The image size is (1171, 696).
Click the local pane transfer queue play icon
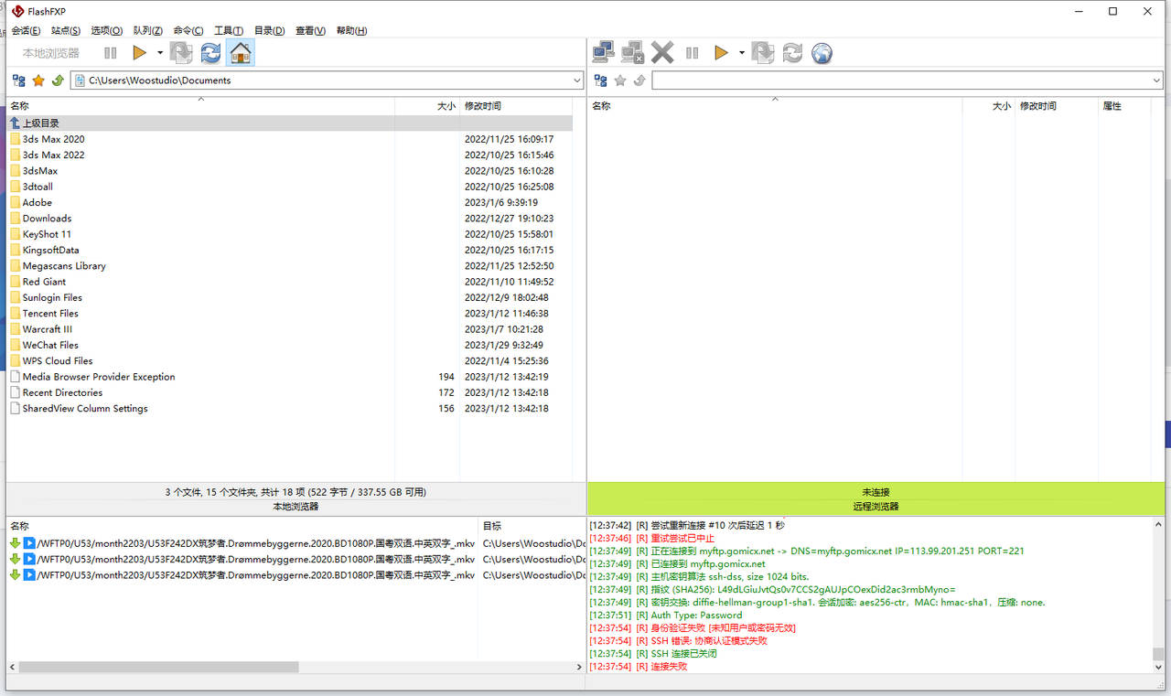(140, 53)
